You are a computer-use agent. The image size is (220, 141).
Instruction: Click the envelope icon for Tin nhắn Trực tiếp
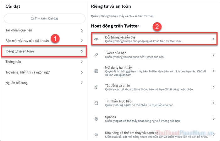(x=96, y=103)
